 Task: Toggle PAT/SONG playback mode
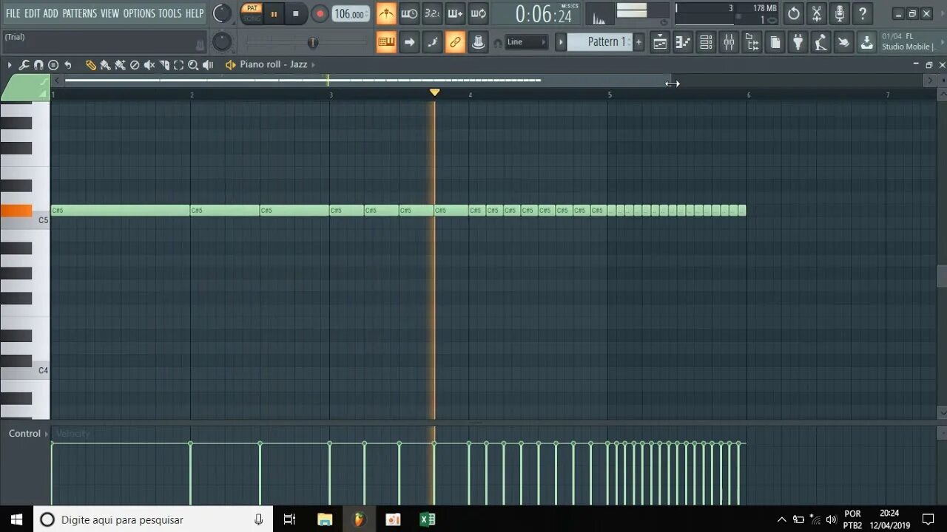252,13
